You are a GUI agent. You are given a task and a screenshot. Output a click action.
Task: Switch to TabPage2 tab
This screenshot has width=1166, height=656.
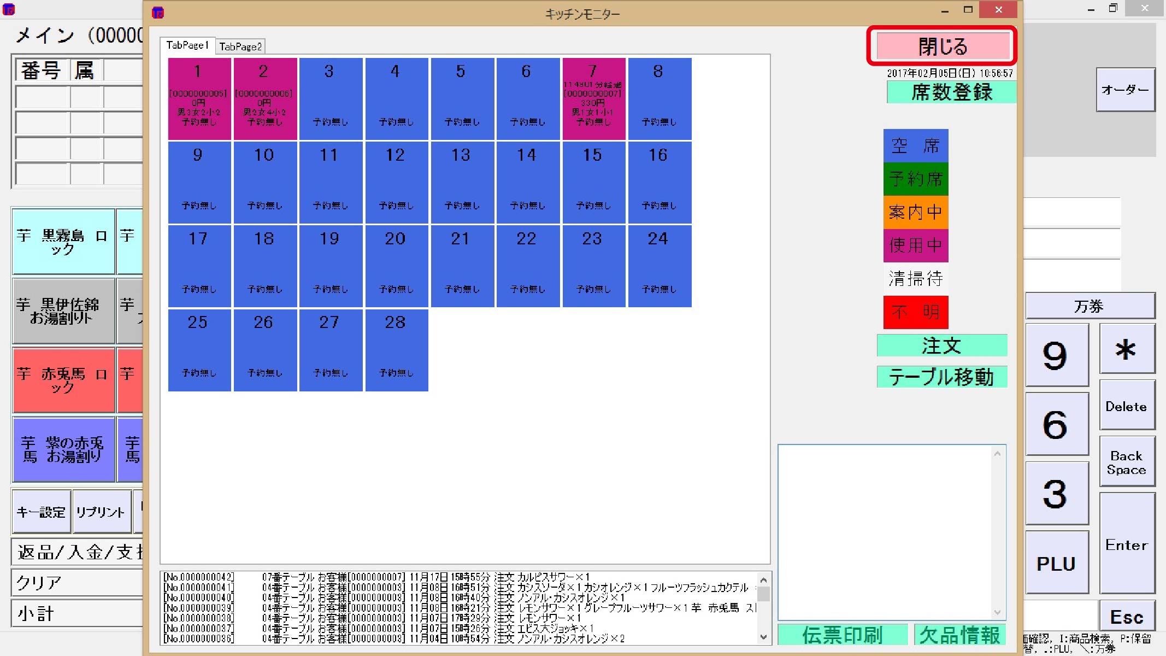[240, 46]
